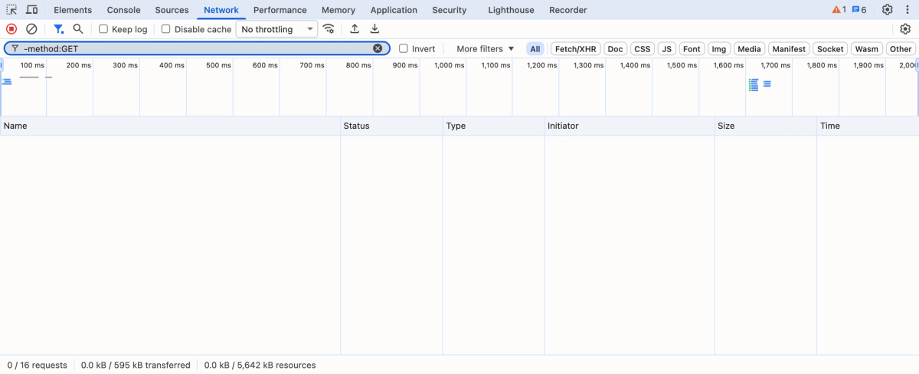
Task: Open the Security tab
Action: [449, 10]
